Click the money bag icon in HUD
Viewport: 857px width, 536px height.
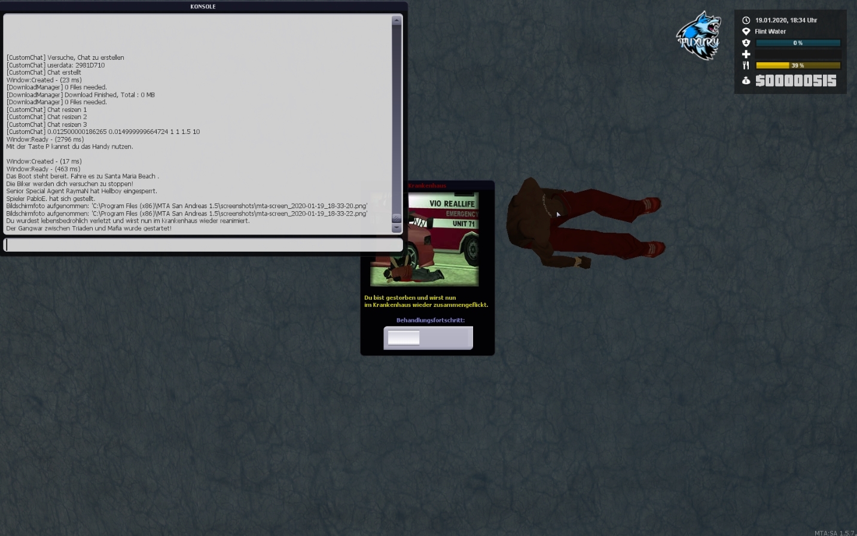(746, 80)
